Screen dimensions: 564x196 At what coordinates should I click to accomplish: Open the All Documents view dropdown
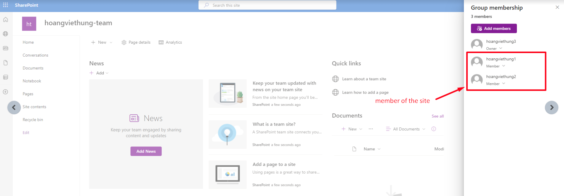click(x=406, y=129)
